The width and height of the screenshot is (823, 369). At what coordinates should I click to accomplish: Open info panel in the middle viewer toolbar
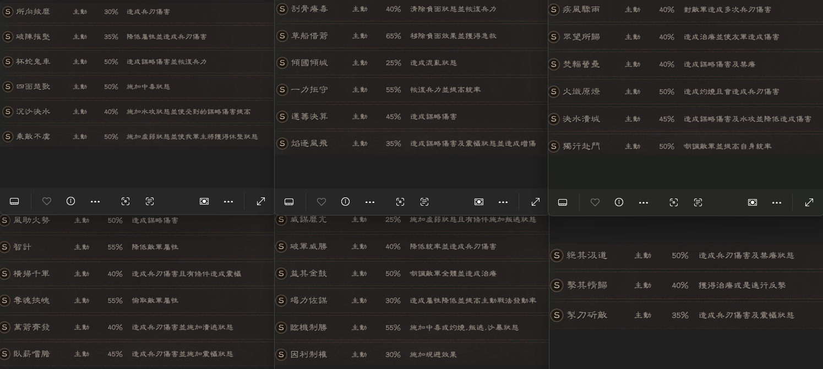click(x=345, y=202)
